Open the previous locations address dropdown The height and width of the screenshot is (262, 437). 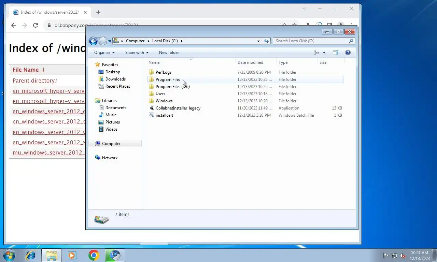[258, 41]
